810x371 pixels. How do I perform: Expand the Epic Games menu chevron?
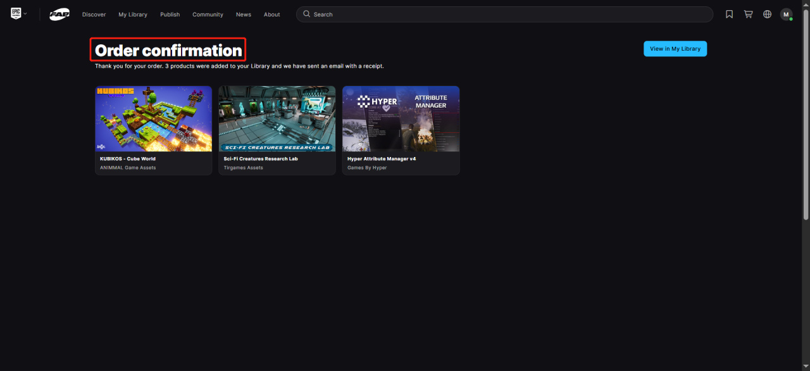25,14
